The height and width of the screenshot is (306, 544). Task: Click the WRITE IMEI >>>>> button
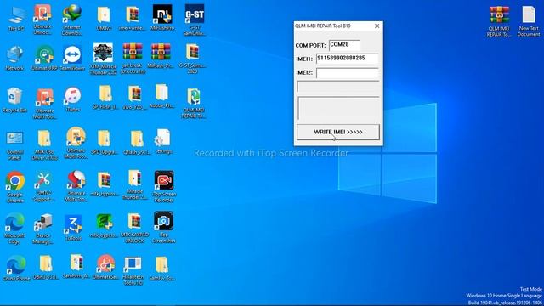pyautogui.click(x=338, y=133)
